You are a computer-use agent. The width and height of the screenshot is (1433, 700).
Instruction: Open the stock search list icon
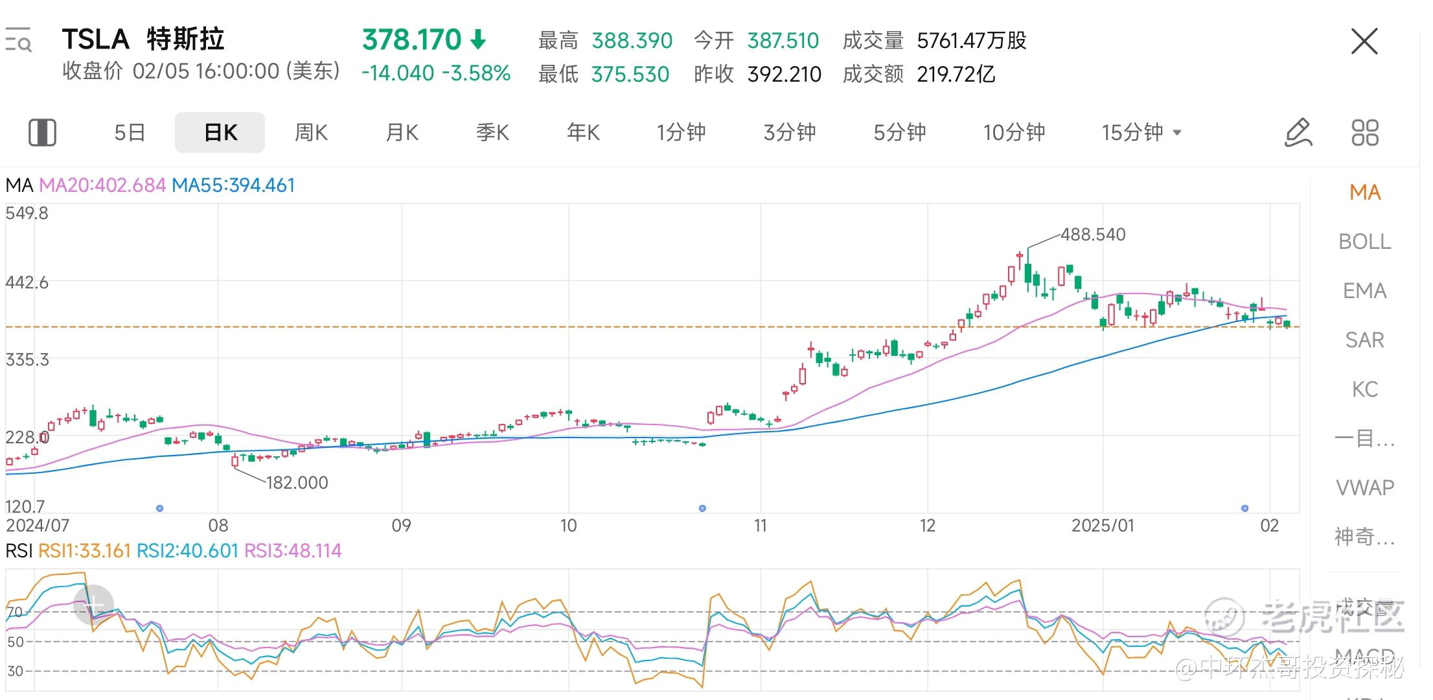18,40
